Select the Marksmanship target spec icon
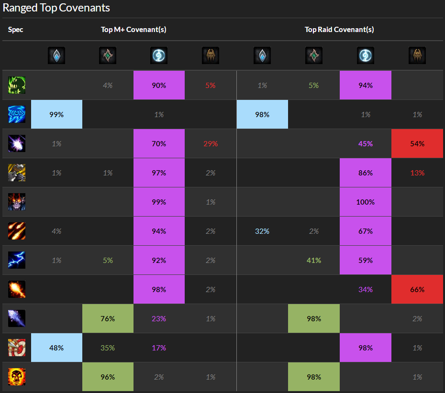Image resolution: width=445 pixels, height=393 pixels. (x=17, y=348)
